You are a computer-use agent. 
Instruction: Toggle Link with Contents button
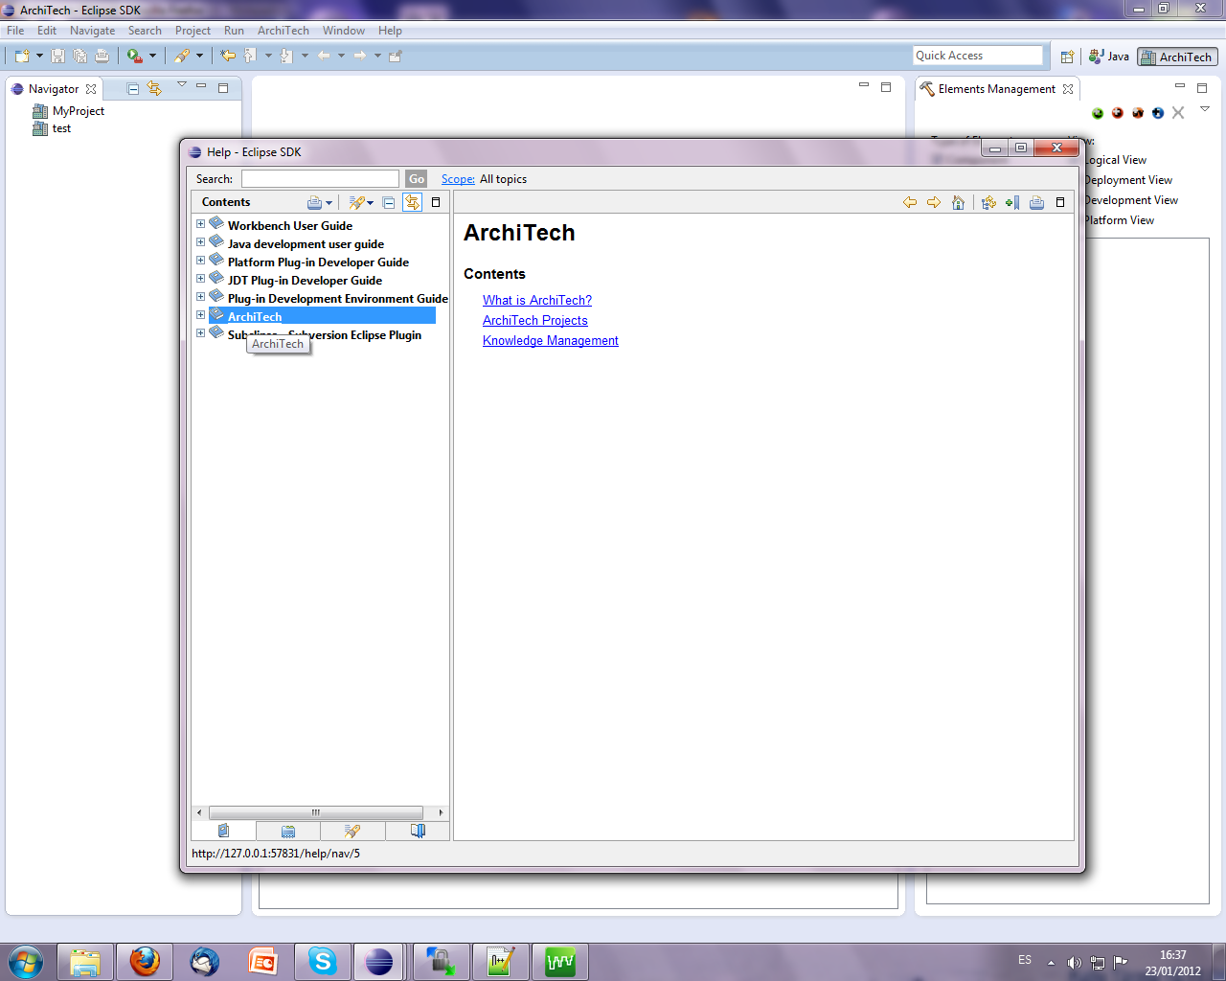(x=412, y=202)
